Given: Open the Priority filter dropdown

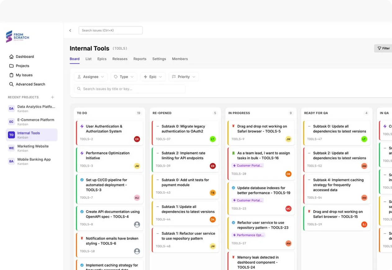Looking at the screenshot, I should click(184, 77).
